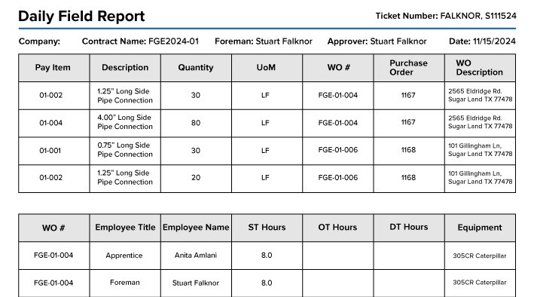Viewport: 534px width, 297px height.
Task: Click the 0.75" Long Side Pipe Connection description
Action: tap(125, 150)
